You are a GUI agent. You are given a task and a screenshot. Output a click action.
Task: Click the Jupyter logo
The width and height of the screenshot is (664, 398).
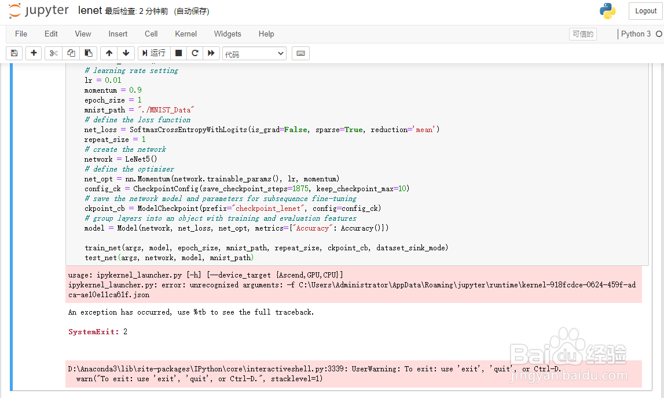[x=39, y=10]
